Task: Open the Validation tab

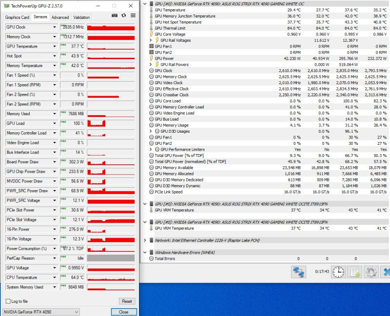Action: tap(81, 18)
